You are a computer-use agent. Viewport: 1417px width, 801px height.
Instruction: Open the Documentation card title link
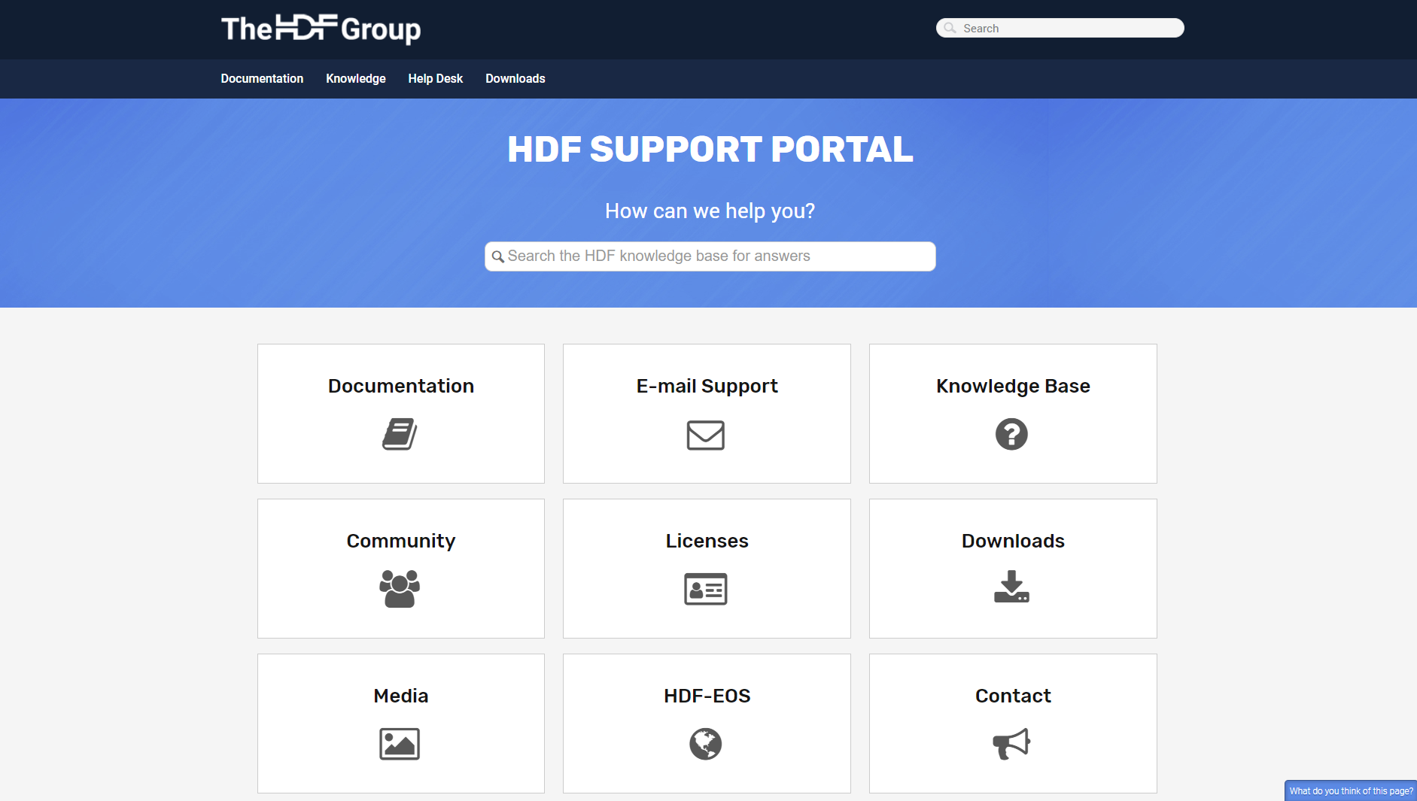401,386
